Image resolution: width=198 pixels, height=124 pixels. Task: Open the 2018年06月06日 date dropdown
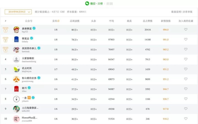[18, 12]
